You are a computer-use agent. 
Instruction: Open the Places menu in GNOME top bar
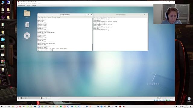click(28, 5)
